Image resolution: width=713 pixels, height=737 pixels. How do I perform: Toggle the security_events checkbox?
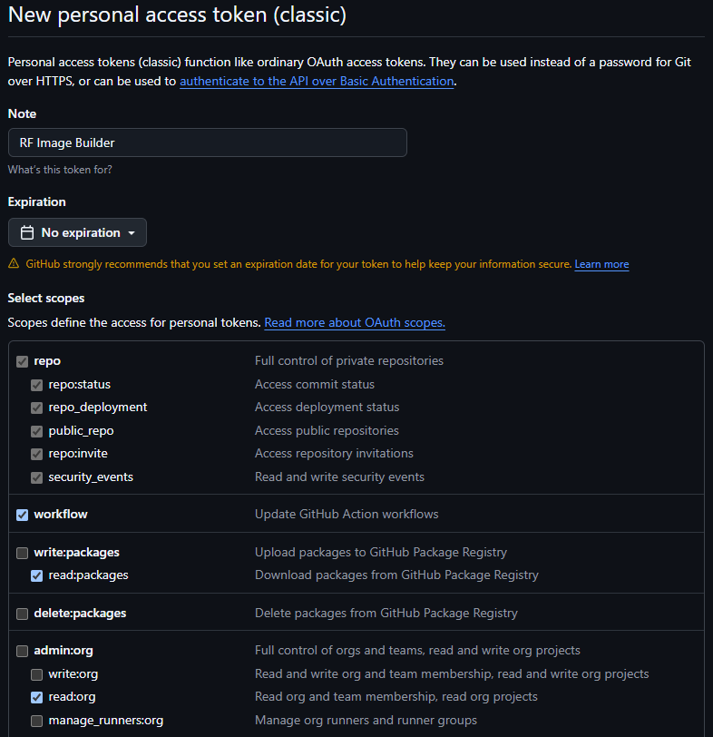click(37, 477)
